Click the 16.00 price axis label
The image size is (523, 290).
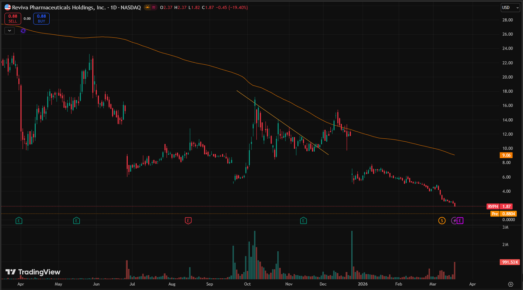point(507,106)
